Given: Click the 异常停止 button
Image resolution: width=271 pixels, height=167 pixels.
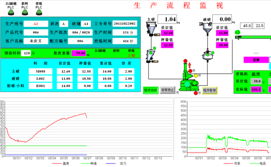Looking at the screenshot, I should (168, 90).
